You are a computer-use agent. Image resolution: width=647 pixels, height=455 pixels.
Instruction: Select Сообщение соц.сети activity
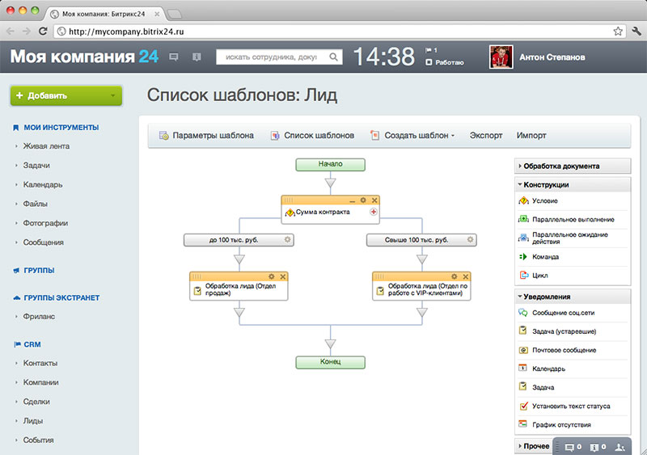(556, 313)
